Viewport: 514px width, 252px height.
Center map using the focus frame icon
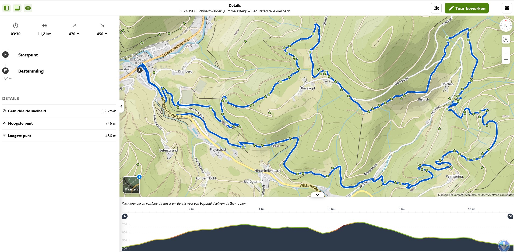click(x=506, y=39)
